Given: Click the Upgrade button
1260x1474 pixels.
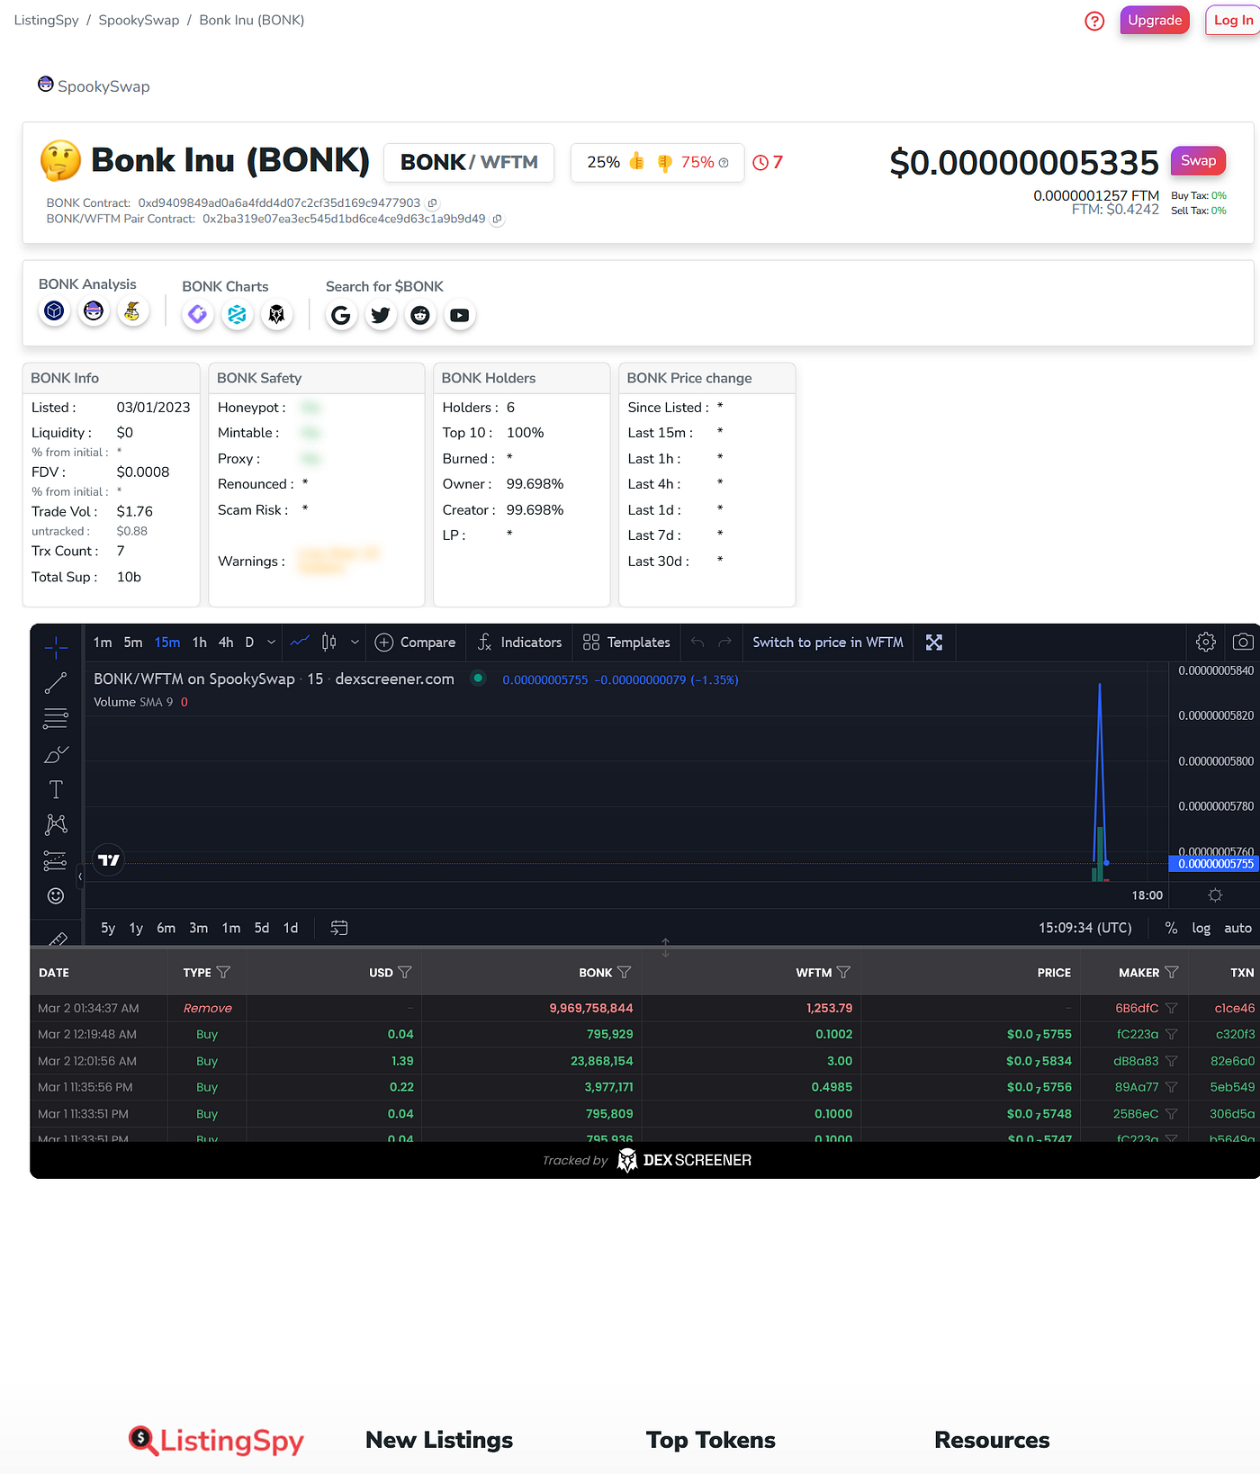Looking at the screenshot, I should [1155, 21].
